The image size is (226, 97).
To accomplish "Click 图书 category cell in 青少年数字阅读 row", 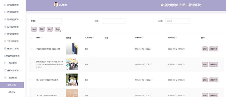I will pyautogui.click(x=87, y=80).
